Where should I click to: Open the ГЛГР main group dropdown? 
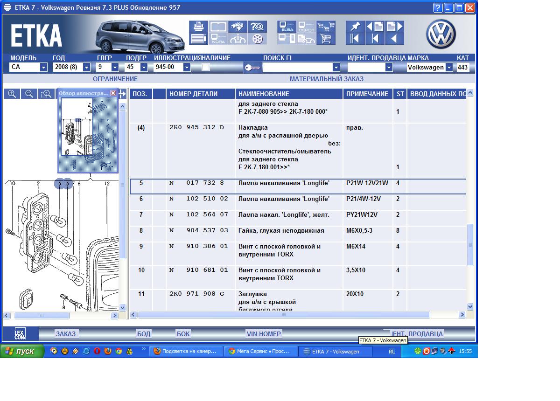[115, 67]
